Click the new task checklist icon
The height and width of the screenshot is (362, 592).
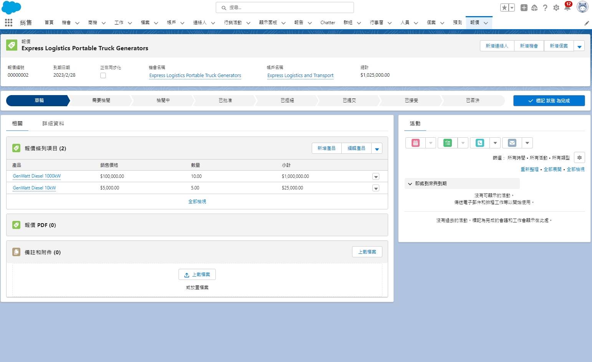448,143
